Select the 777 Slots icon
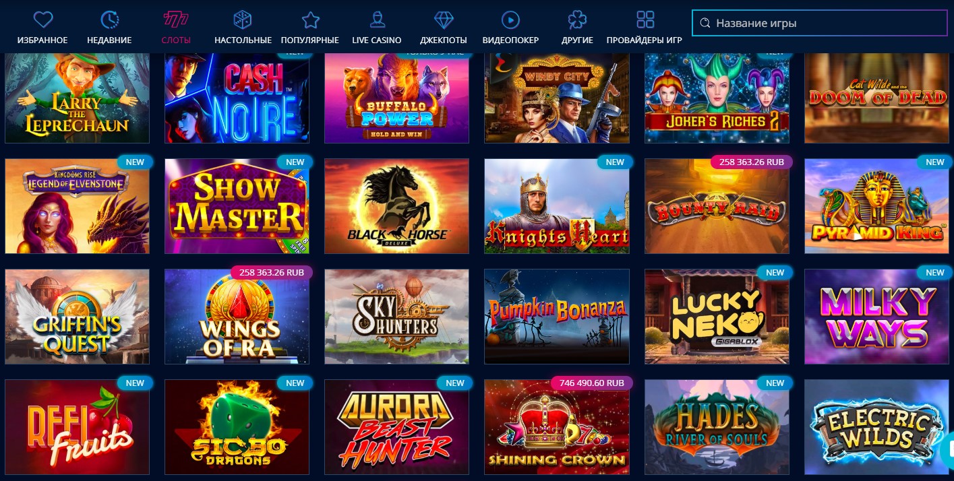Viewport: 954px width, 481px height. tap(176, 19)
